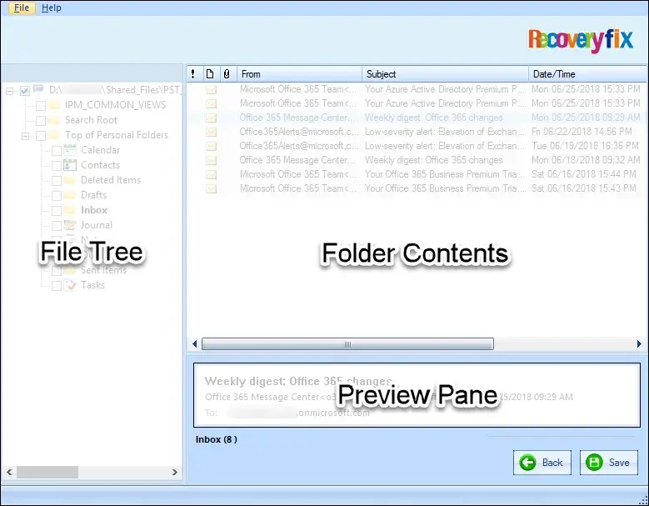Click the Drafts folder icon
Viewport: 649px width, 506px height.
70,195
